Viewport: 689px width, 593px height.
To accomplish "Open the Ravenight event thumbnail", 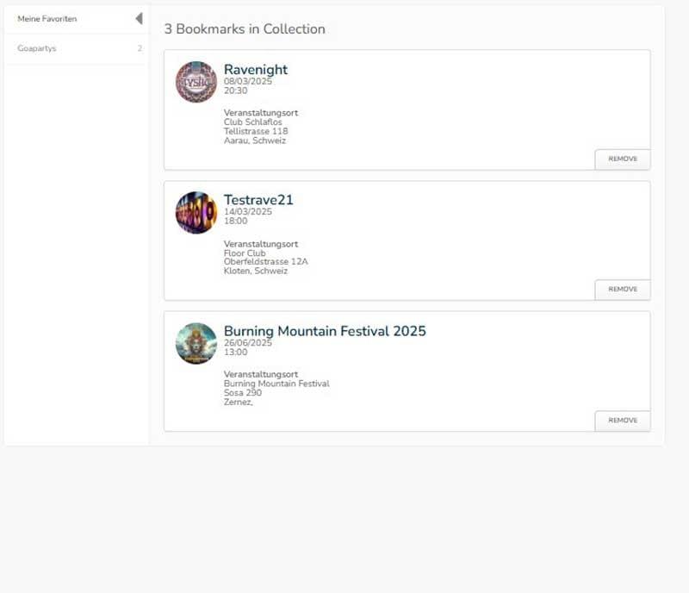I will [x=196, y=82].
